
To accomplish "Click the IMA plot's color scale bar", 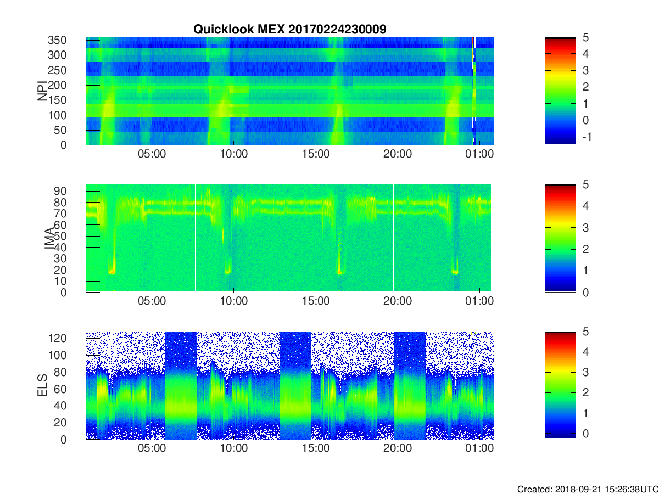I will click(x=560, y=238).
